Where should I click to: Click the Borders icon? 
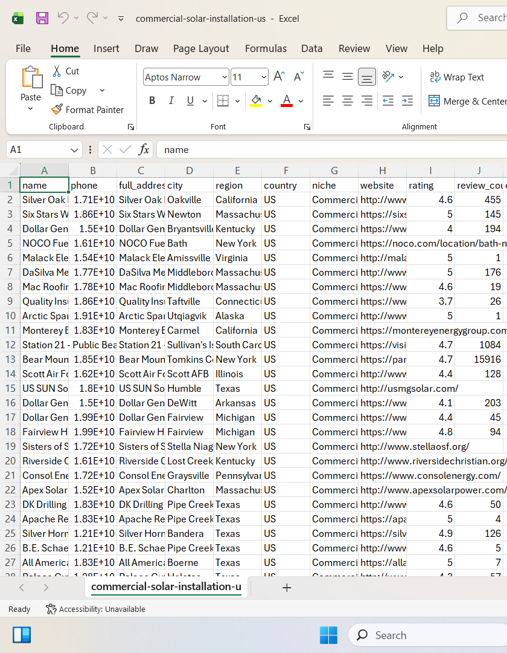(223, 100)
